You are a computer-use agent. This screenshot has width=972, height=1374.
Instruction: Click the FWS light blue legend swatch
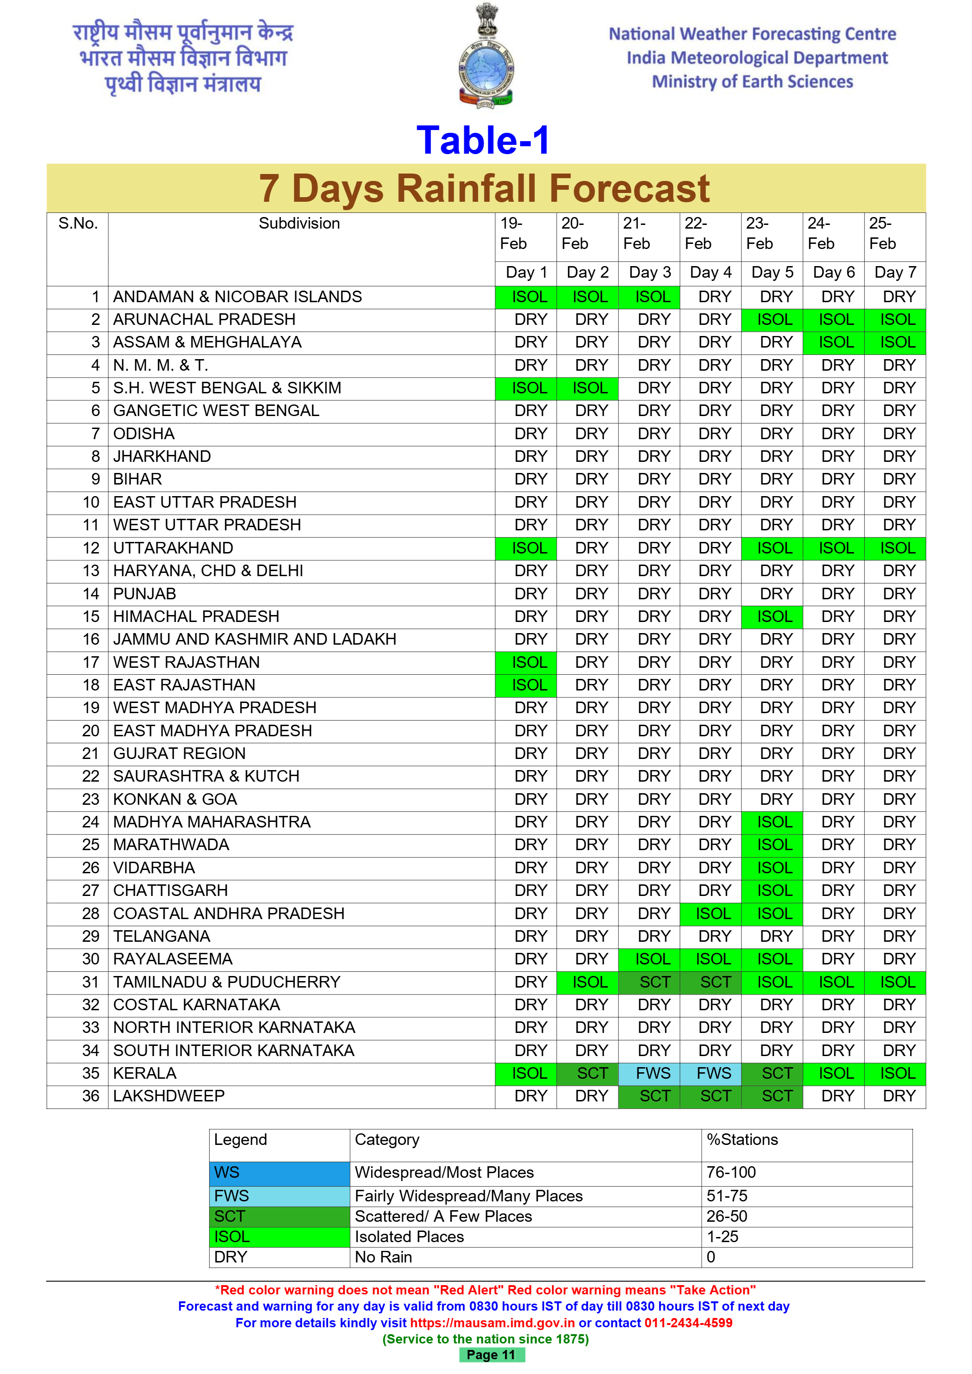[279, 1196]
